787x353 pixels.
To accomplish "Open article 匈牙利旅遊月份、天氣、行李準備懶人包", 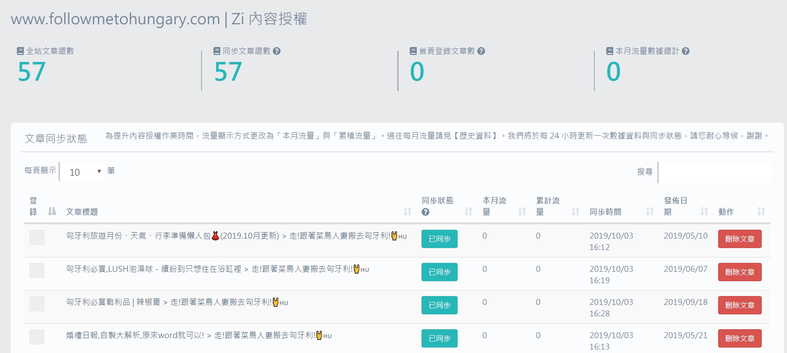I will pos(236,236).
